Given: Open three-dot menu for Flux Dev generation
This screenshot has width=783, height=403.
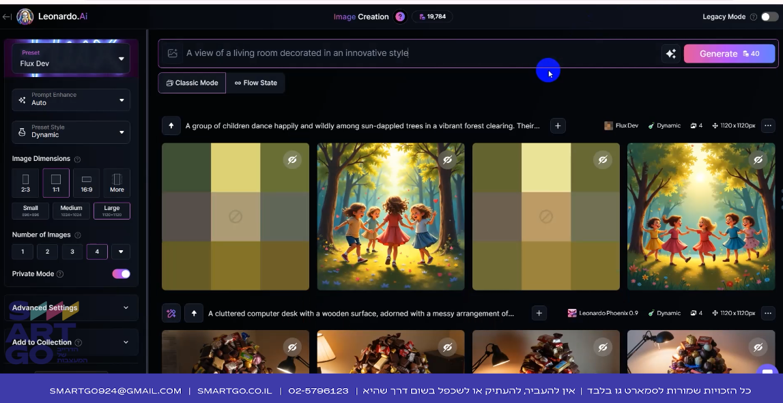Looking at the screenshot, I should [768, 125].
